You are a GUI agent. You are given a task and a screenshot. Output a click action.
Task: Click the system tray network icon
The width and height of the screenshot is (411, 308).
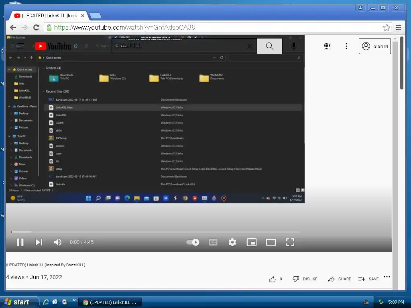(381, 302)
